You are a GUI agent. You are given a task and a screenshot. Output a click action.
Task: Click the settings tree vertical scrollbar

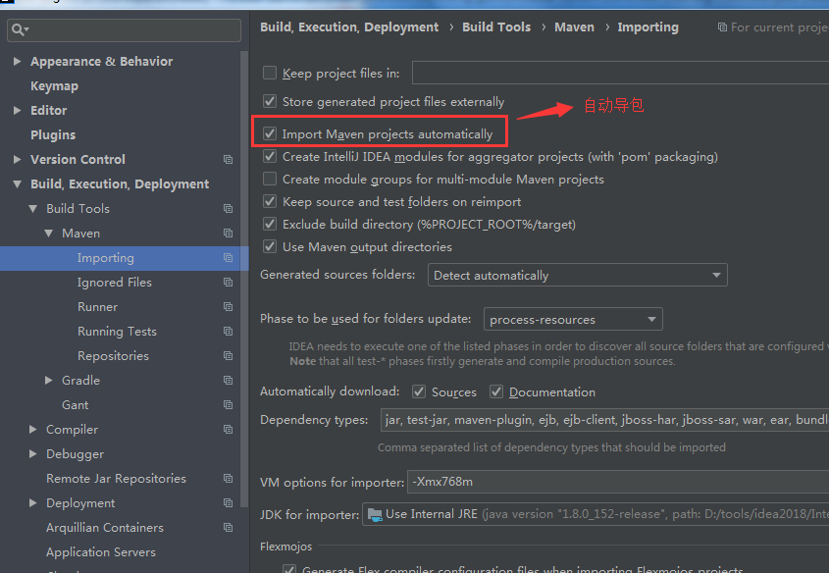[x=244, y=279]
